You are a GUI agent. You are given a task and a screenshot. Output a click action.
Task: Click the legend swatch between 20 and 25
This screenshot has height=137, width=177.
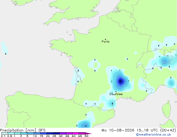coord(50,133)
